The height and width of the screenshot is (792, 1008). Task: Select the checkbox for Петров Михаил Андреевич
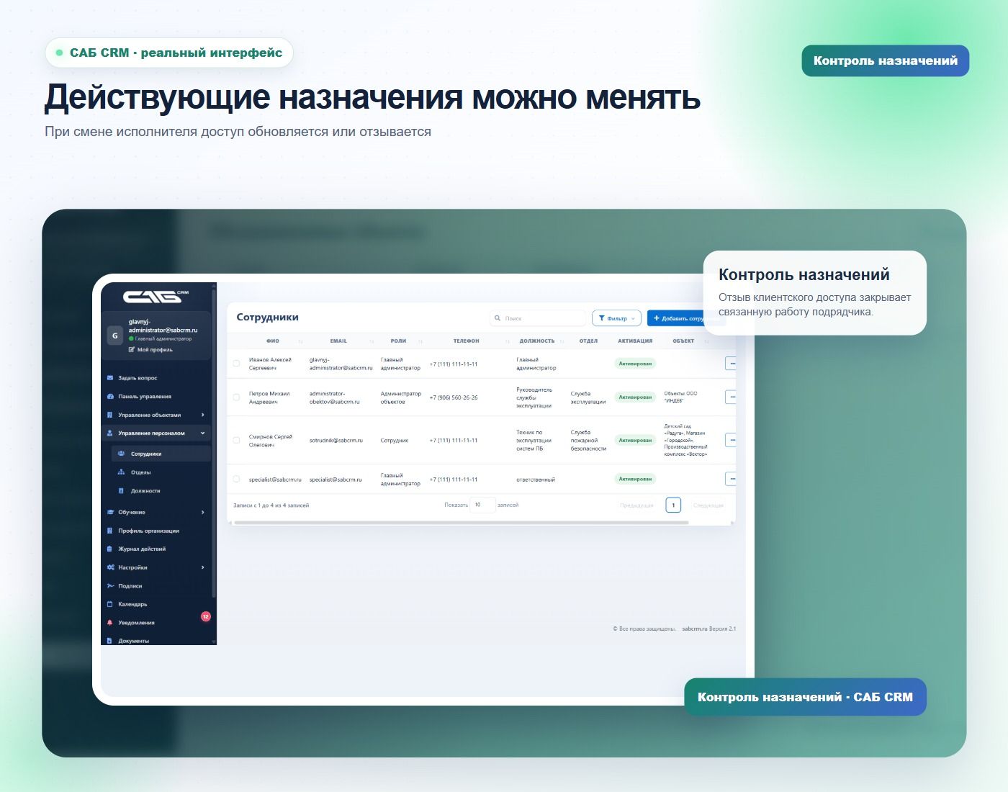236,397
